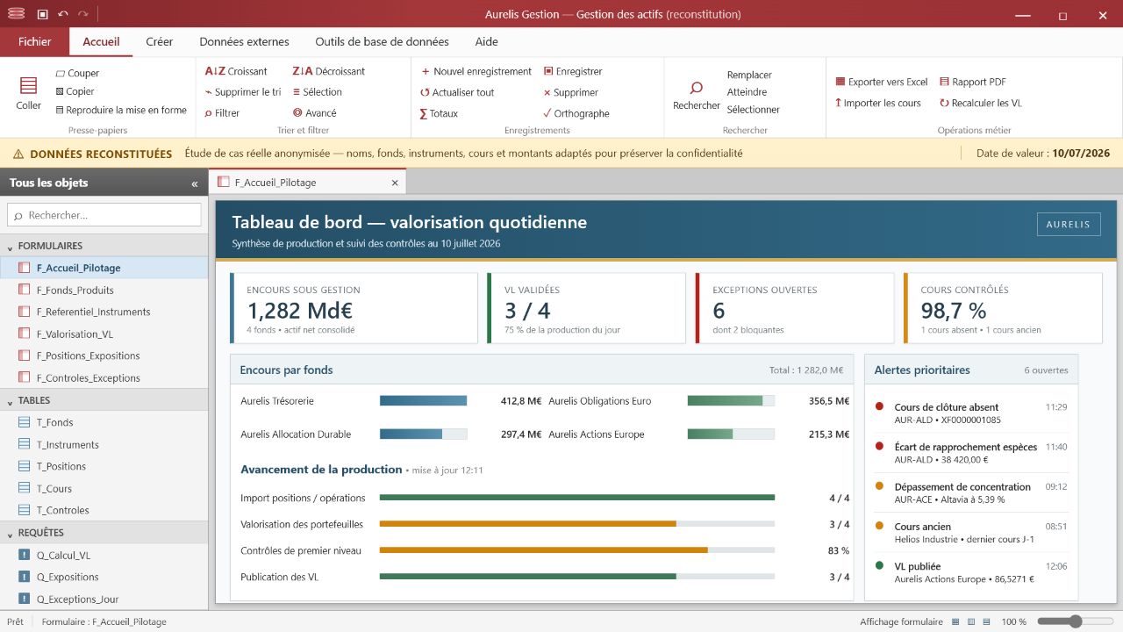Click the Contrôles de premier niveau bar

577,550
